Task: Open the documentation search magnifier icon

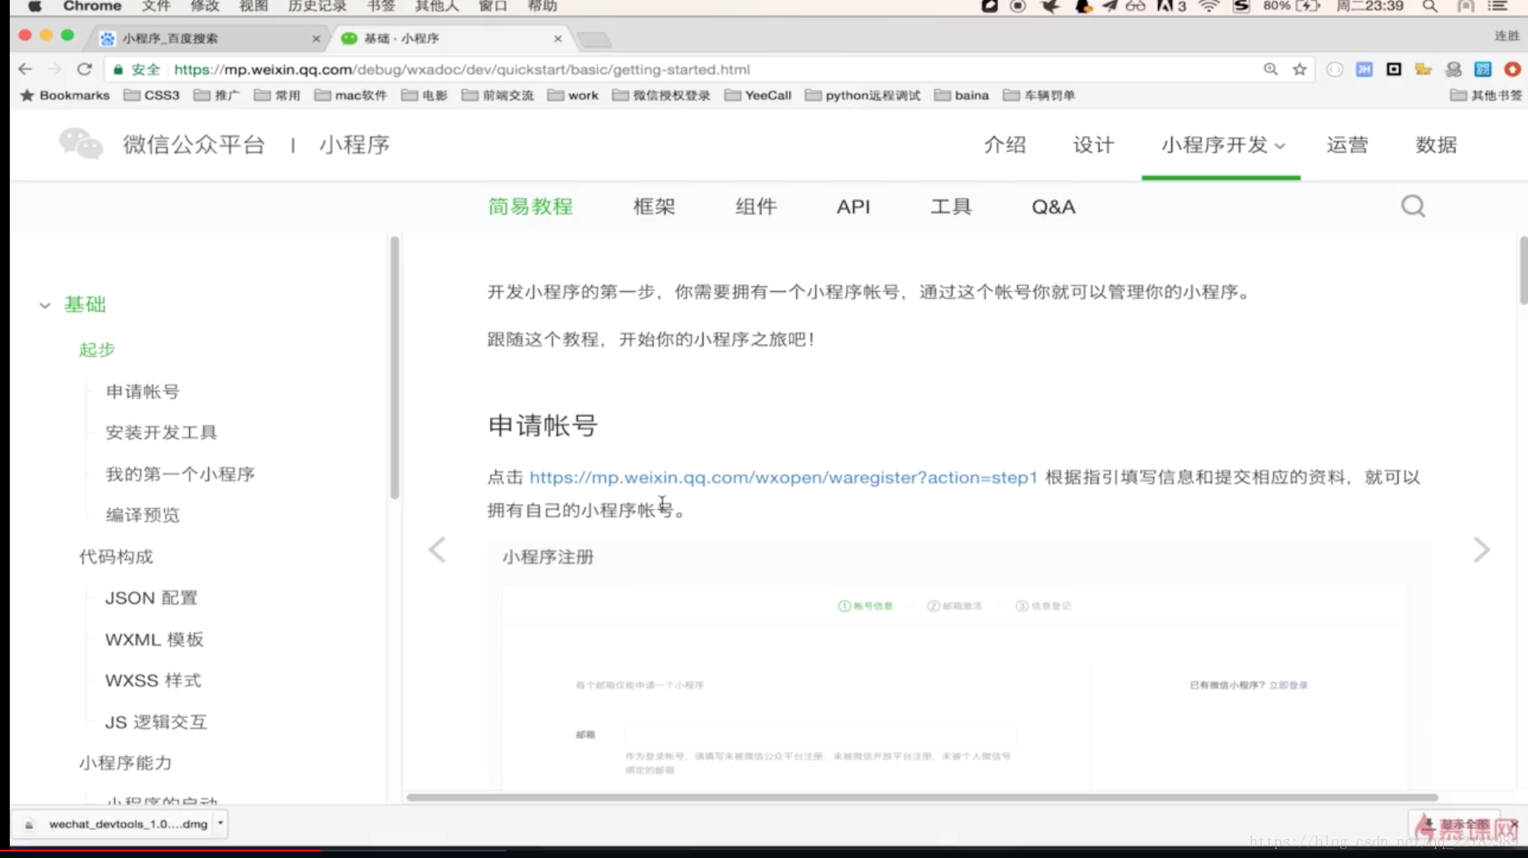Action: pos(1413,206)
